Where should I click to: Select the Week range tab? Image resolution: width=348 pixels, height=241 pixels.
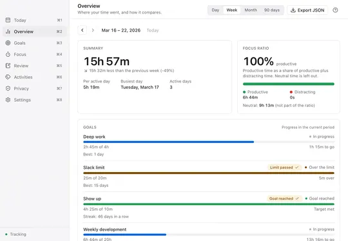232,10
